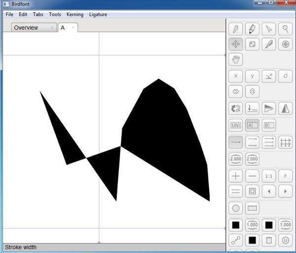Open the Kerning menu
The width and height of the screenshot is (296, 253).
(x=75, y=14)
